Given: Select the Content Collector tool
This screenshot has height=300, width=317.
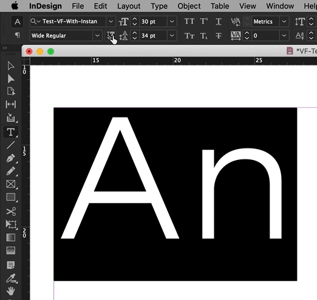Looking at the screenshot, I should tap(10, 117).
